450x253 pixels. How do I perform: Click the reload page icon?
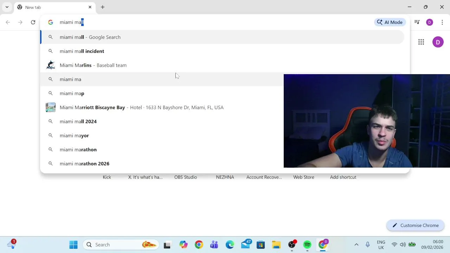tap(33, 22)
